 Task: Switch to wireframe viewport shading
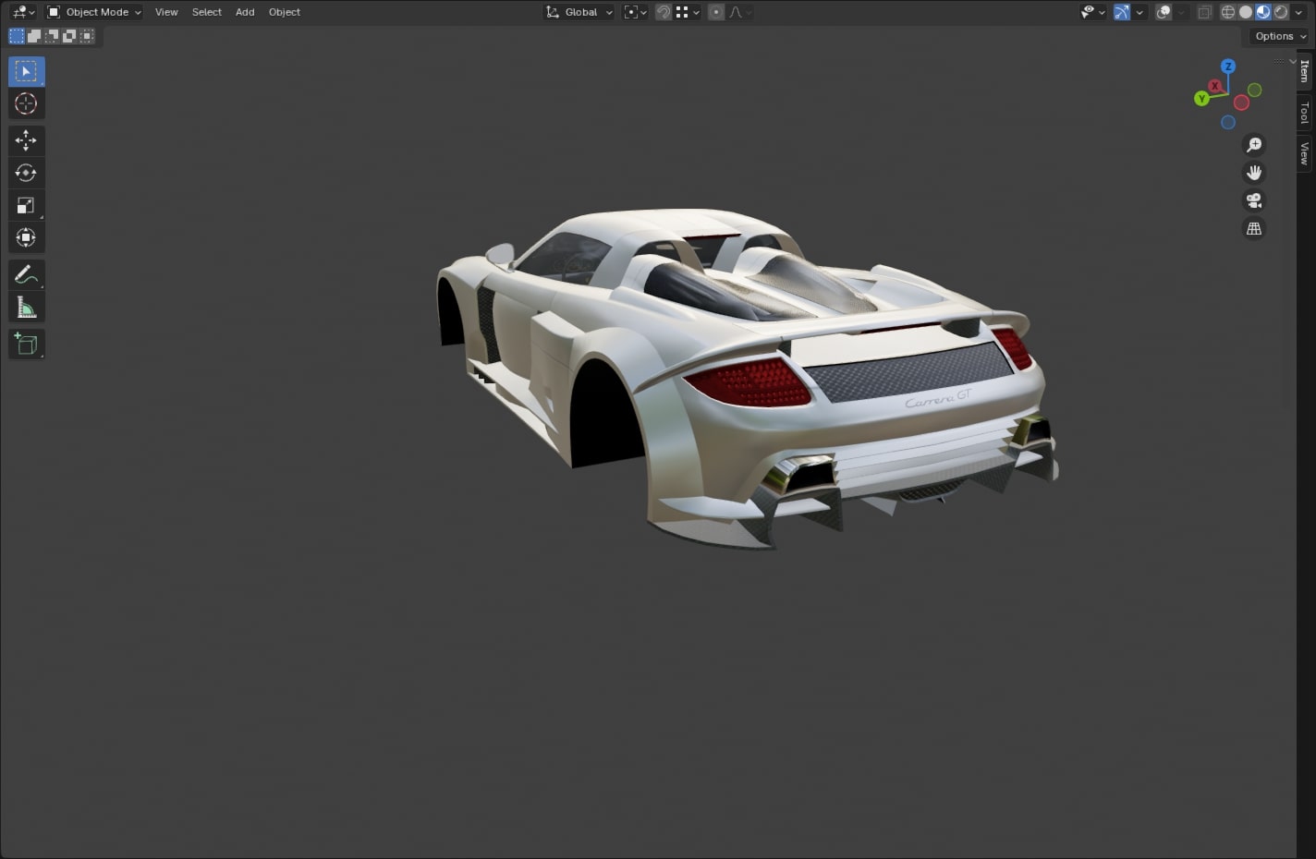tap(1228, 12)
